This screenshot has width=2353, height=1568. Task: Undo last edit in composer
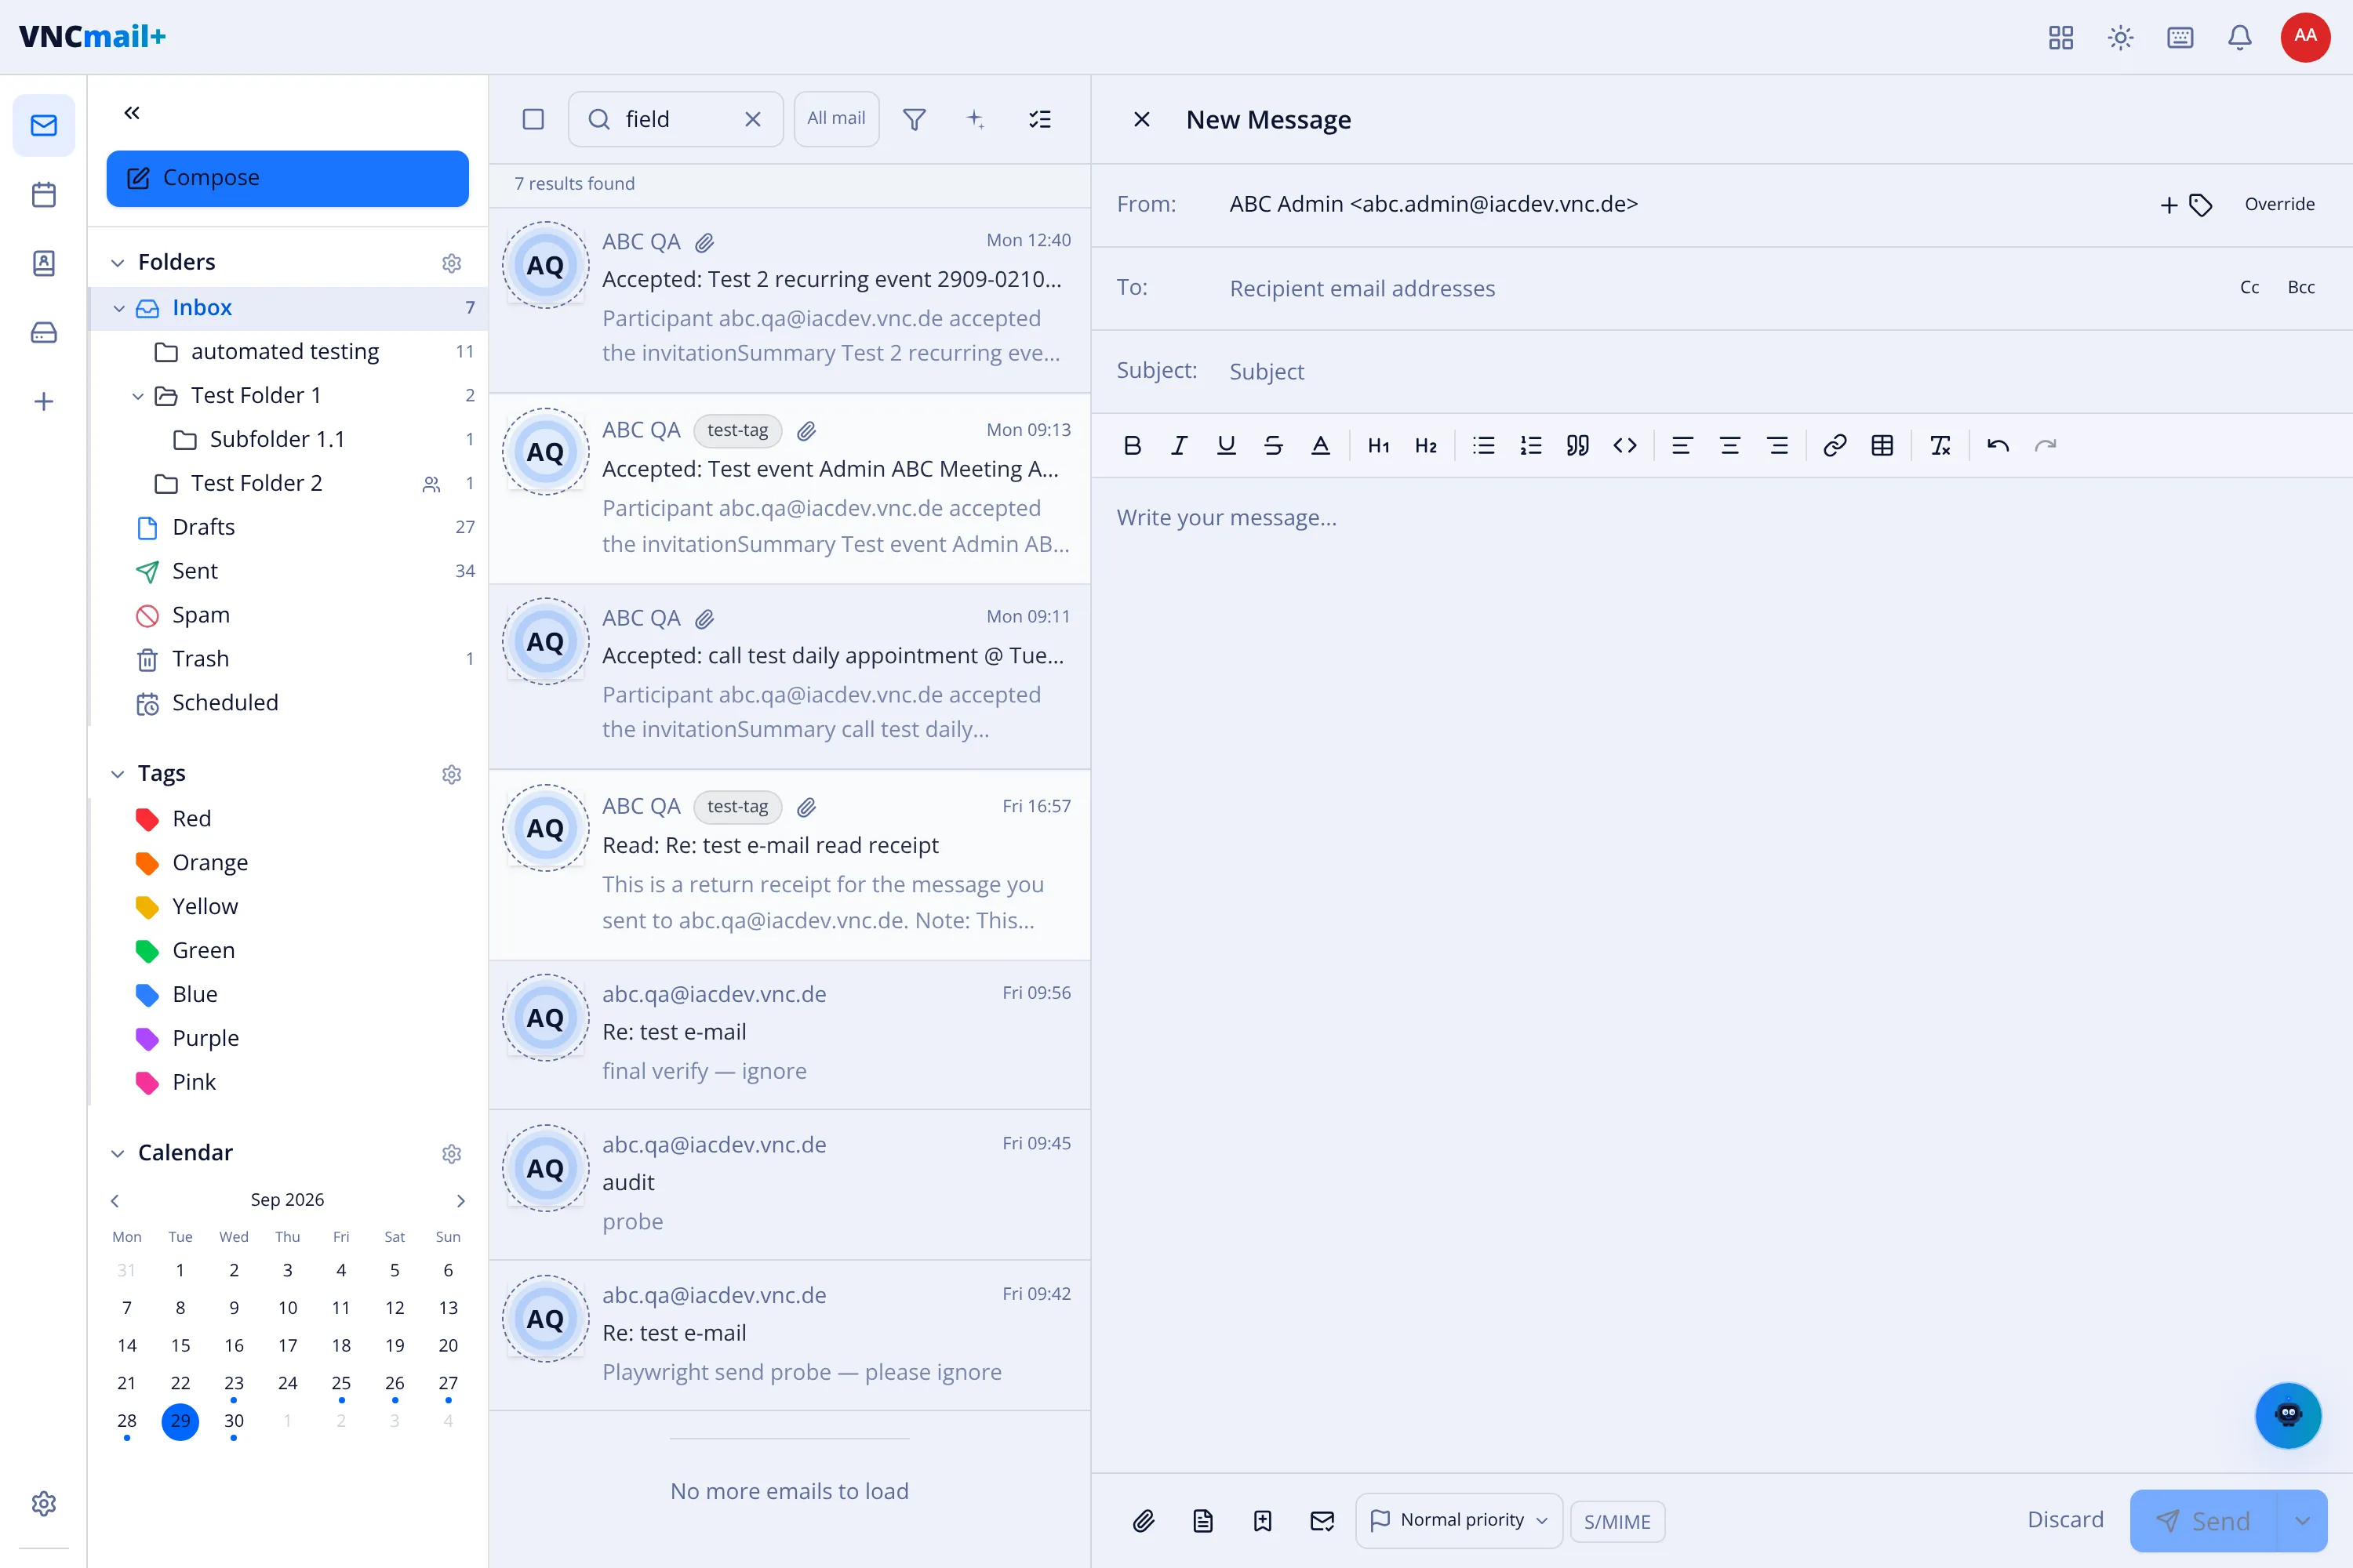[x=1998, y=446]
